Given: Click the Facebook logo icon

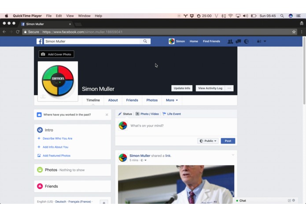Looking at the screenshot, I should click(40, 41).
